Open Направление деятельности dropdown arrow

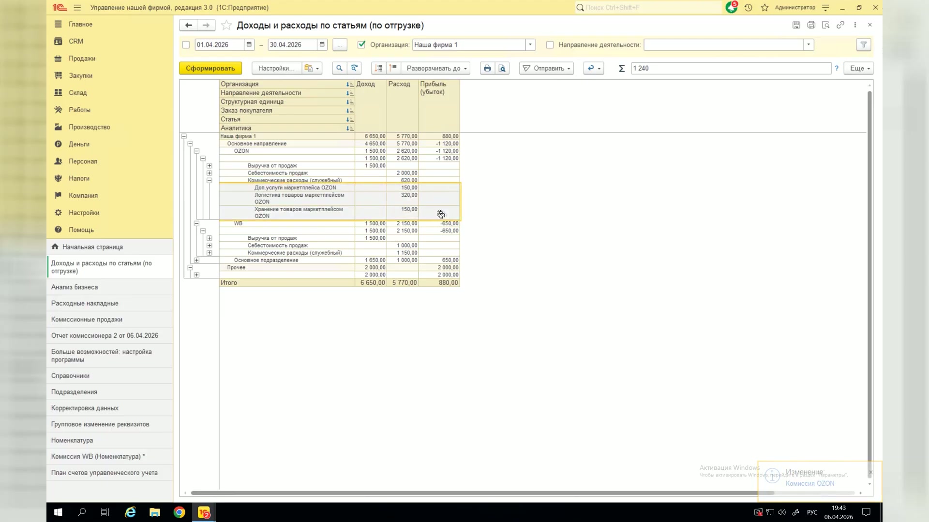pos(809,44)
